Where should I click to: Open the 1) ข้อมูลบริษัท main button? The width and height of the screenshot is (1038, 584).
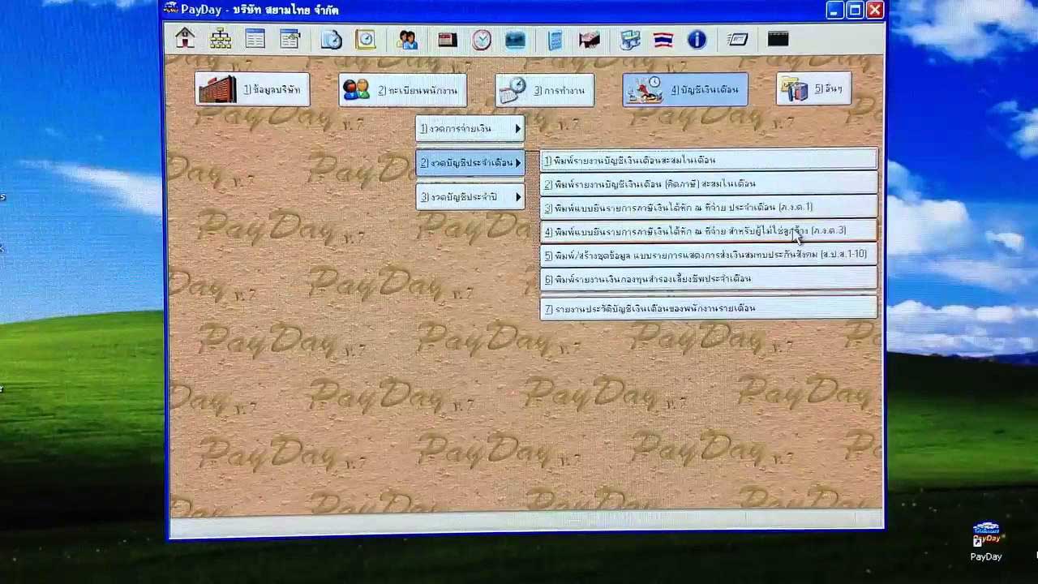pos(252,90)
